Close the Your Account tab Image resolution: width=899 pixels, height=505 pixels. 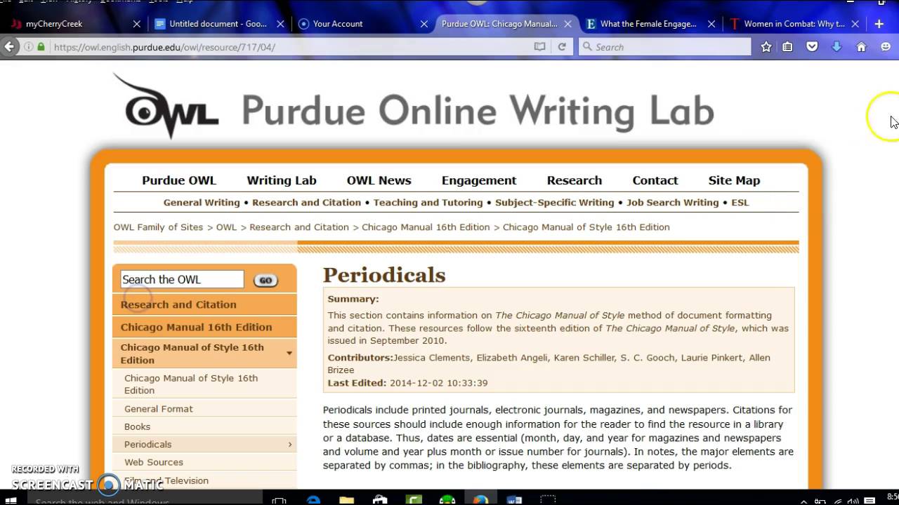424,24
